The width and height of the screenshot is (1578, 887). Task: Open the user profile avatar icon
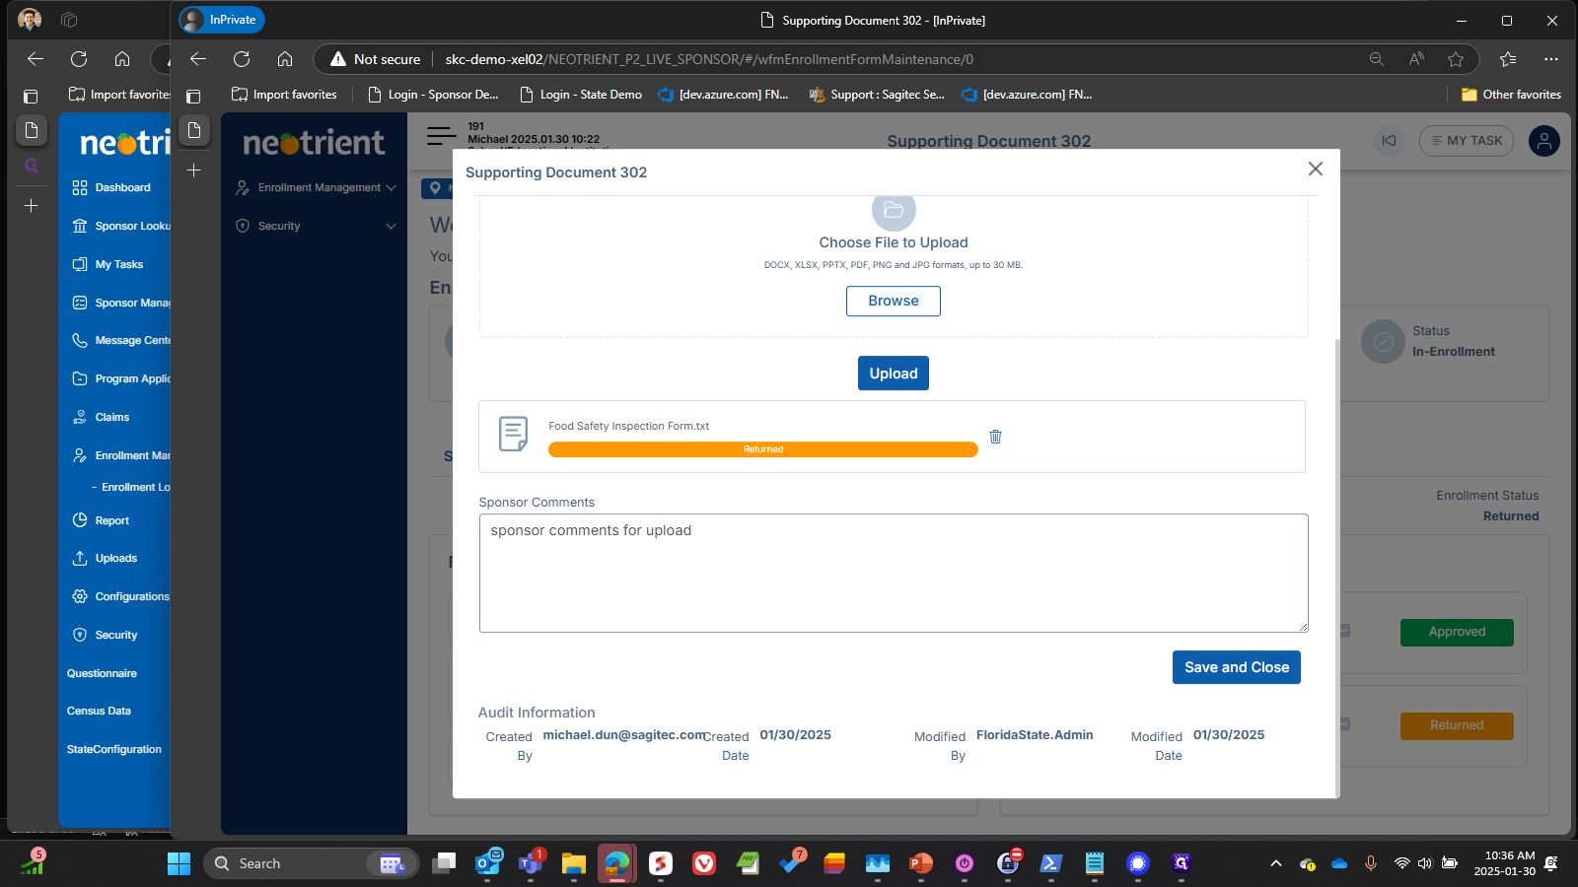[1543, 141]
